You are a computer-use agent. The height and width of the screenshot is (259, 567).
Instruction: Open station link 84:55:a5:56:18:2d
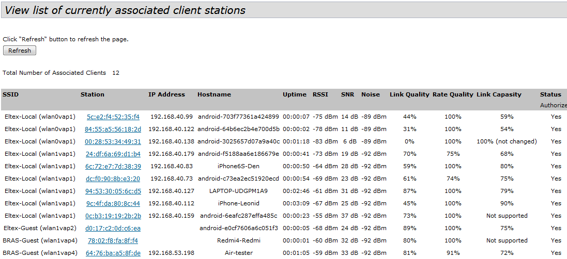(113, 129)
